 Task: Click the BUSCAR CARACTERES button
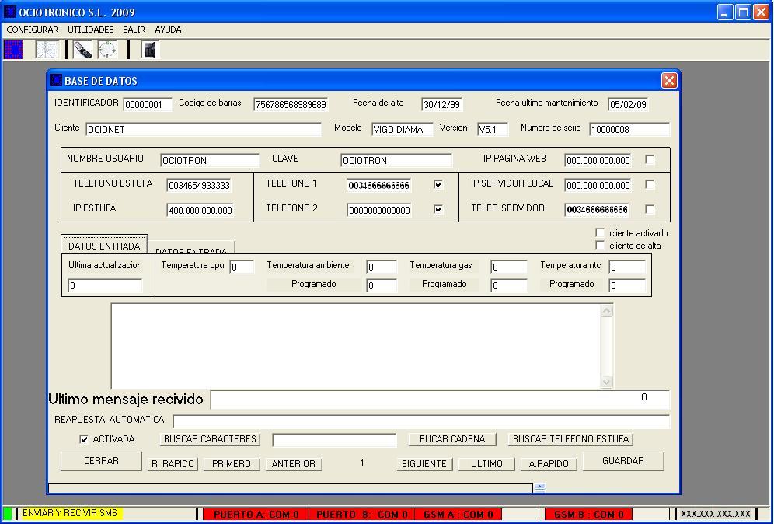click(x=211, y=439)
